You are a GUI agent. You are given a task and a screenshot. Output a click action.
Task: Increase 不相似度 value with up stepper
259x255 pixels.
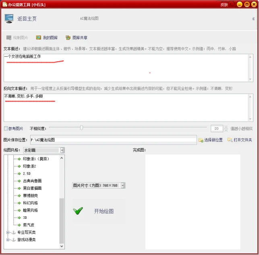226,127
